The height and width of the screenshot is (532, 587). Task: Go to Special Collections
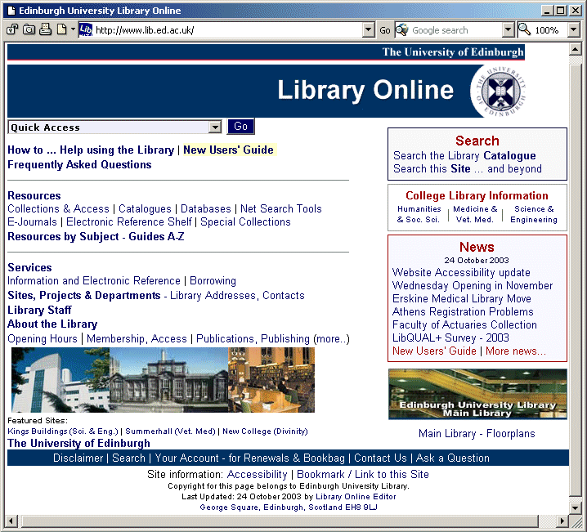(x=245, y=221)
